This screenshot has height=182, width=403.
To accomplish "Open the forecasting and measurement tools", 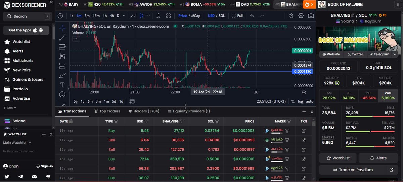I will pos(62,66).
